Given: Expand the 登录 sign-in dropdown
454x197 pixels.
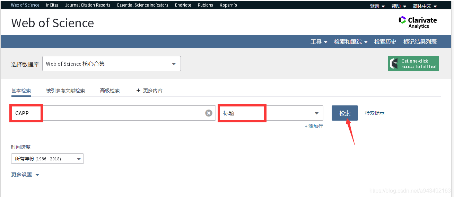Looking at the screenshot, I should (x=377, y=6).
